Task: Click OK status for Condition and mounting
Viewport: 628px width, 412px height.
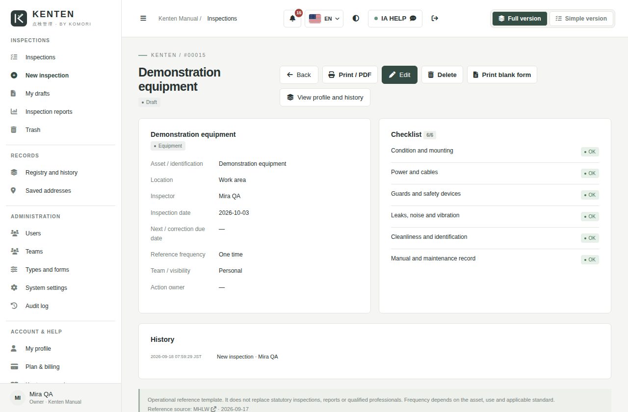Action: tap(590, 152)
